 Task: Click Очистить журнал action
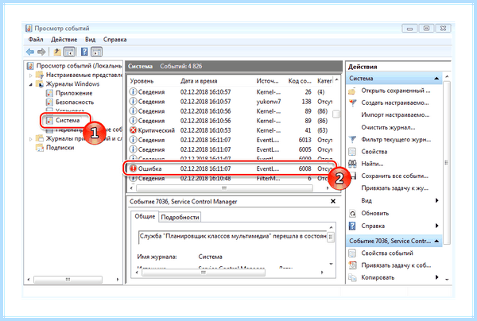(x=388, y=127)
